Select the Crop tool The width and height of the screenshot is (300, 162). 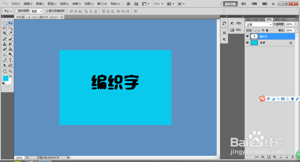tap(5, 33)
